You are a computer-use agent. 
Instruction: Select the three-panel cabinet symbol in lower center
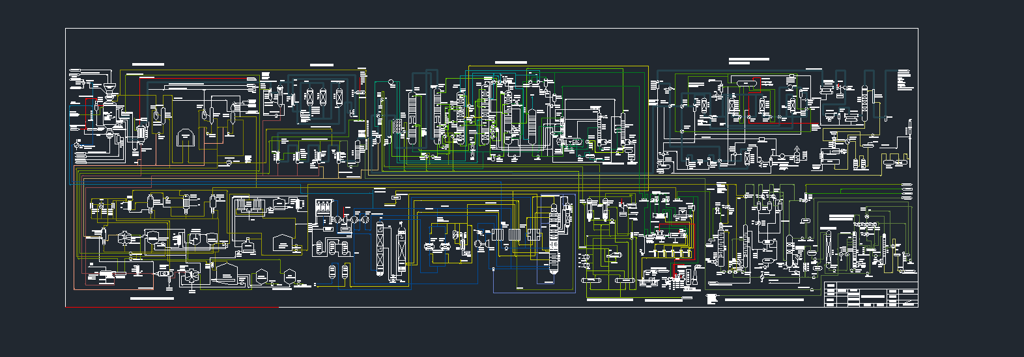pyautogui.click(x=324, y=209)
